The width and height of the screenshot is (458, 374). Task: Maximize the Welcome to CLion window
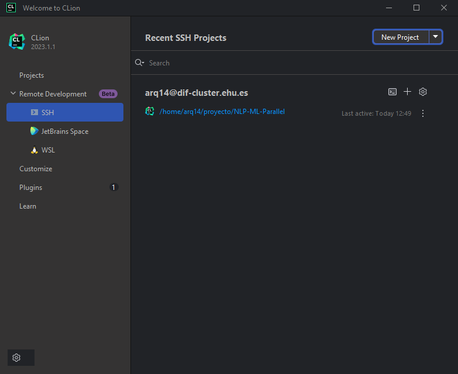[416, 8]
